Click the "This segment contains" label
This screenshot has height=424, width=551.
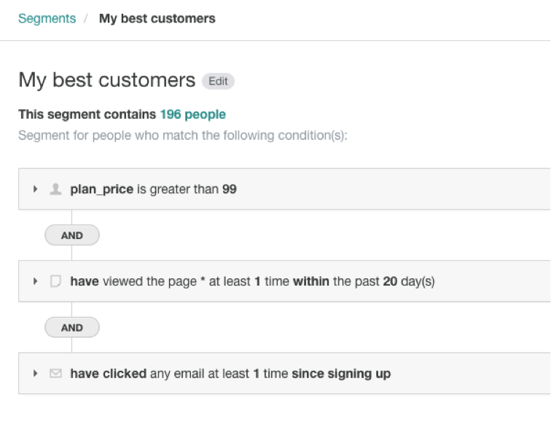tap(87, 114)
